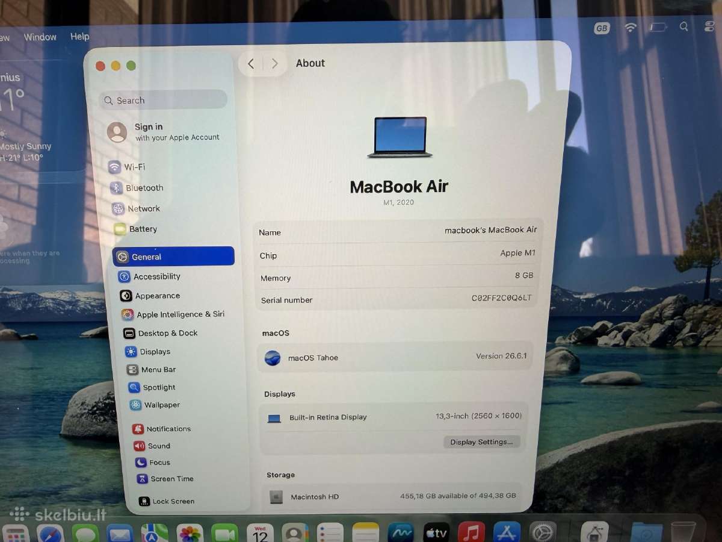Open Lock Screen settings
This screenshot has height=542, width=722.
[x=167, y=501]
